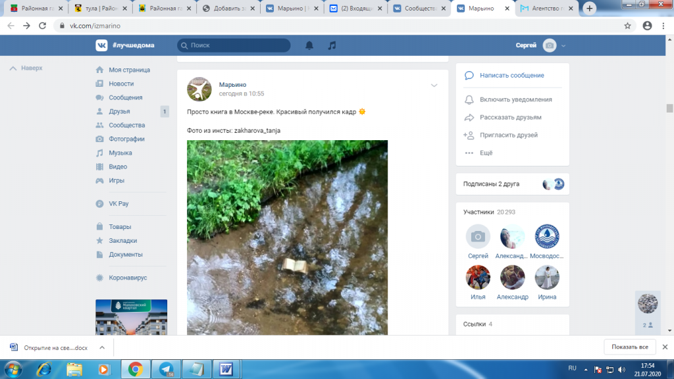Click the Игры gamepad icon
Screen dimensions: 674x379
pos(100,180)
